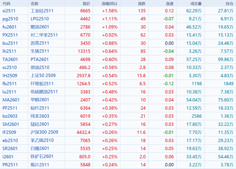236x169 pixels.
Task: Open the 沪深300 2509 contract link
Action: 44,132
